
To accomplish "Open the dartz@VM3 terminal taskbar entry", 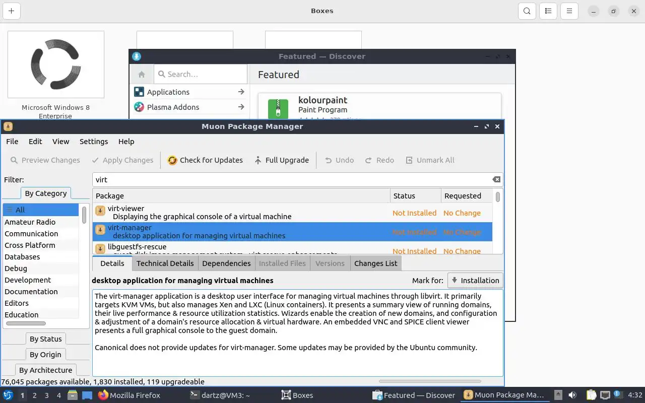I will click(219, 395).
